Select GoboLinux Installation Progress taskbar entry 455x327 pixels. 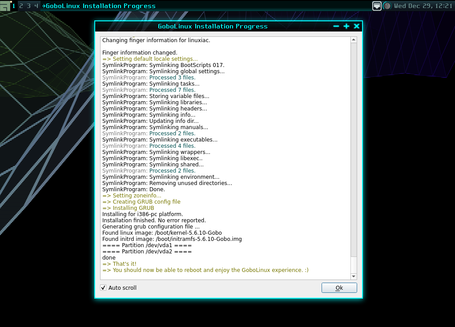[x=99, y=6]
